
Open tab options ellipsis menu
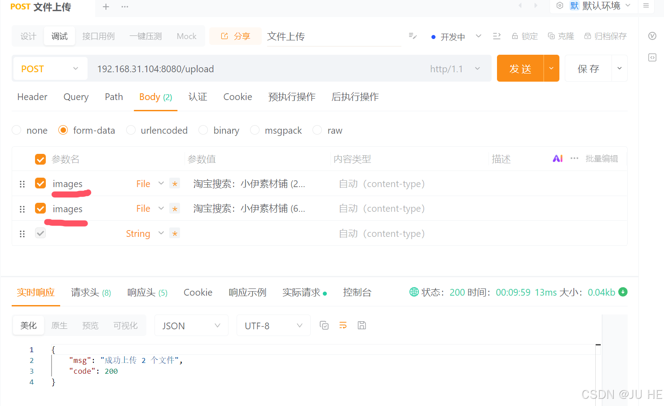[x=125, y=7]
